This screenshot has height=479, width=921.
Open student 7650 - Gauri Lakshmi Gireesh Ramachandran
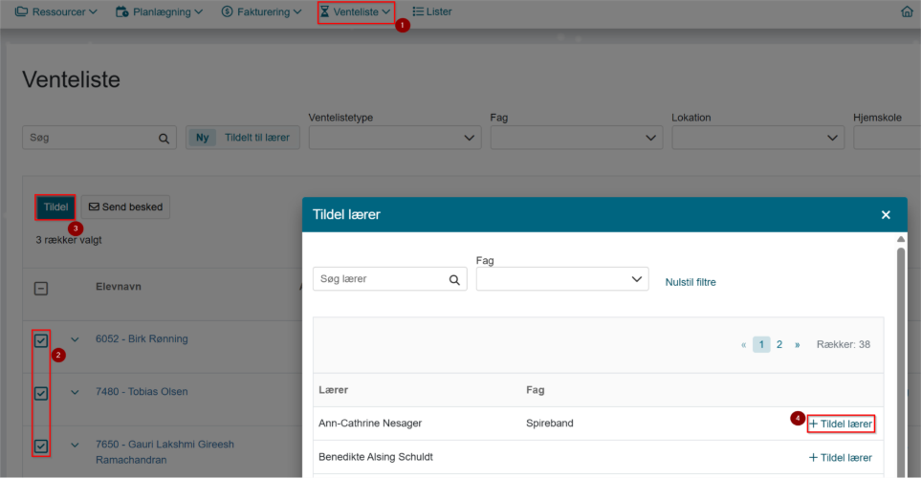164,452
